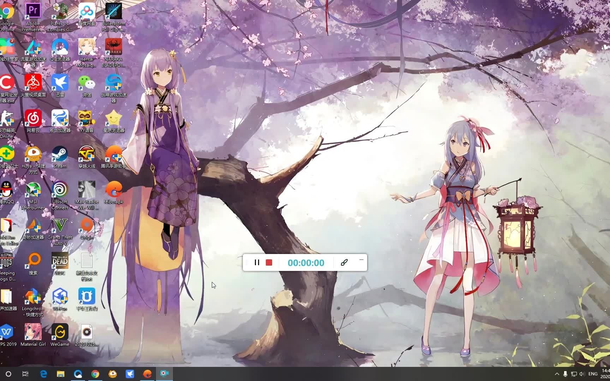This screenshot has height=381, width=610.
Task: Show hidden system tray icons
Action: (557, 374)
